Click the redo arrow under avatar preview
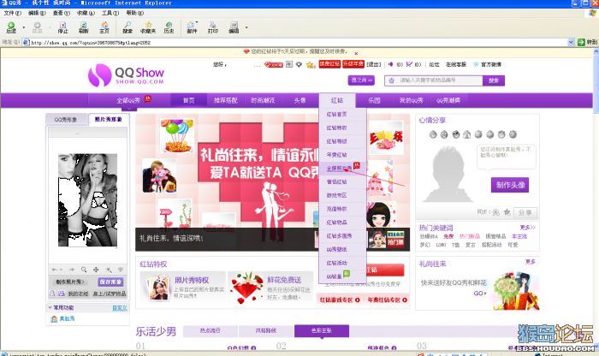The width and height of the screenshot is (599, 356). pyautogui.click(x=71, y=270)
